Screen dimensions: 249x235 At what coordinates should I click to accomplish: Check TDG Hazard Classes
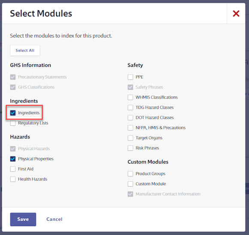(x=131, y=107)
